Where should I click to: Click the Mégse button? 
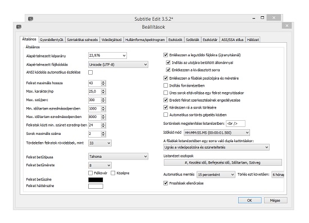pyautogui.click(x=275, y=201)
